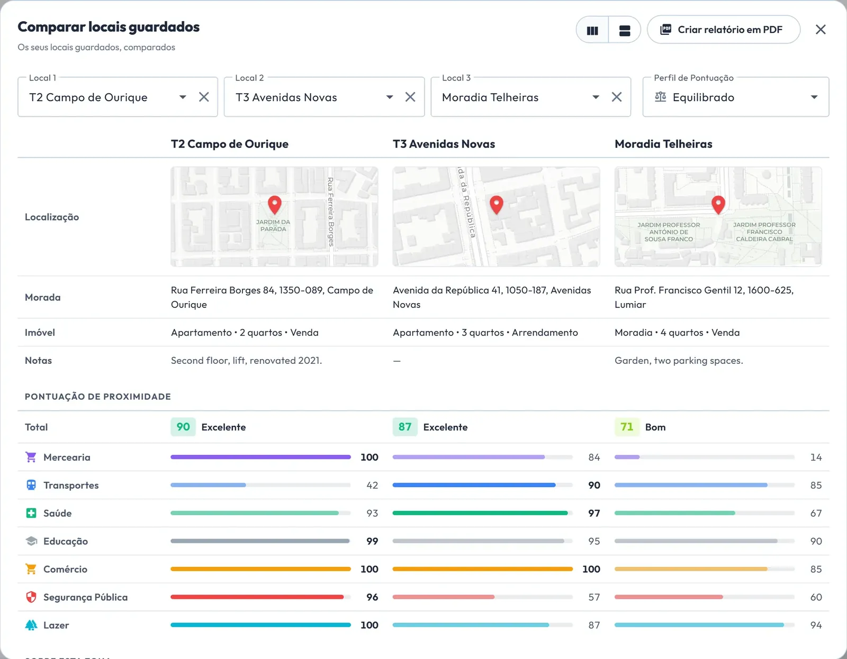This screenshot has width=847, height=659.
Task: Clear Moradia Telheiras selection
Action: pyautogui.click(x=617, y=97)
